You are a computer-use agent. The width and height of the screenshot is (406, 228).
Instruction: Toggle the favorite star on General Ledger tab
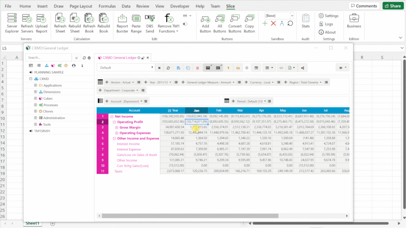tap(139, 58)
